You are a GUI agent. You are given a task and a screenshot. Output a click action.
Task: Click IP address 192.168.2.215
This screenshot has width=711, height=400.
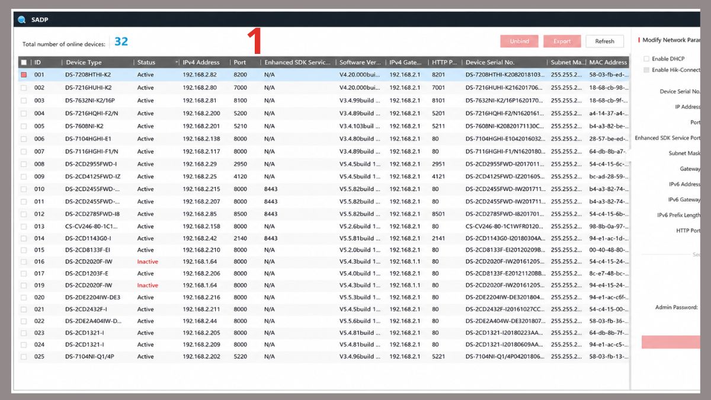[201, 189]
